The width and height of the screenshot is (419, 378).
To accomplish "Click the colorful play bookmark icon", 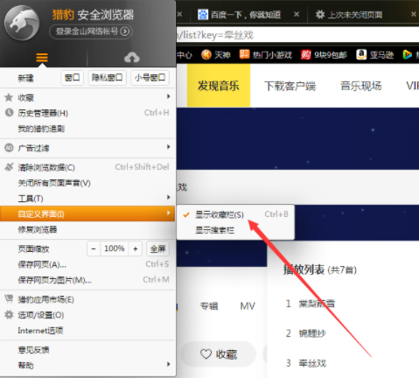I will tap(408, 54).
